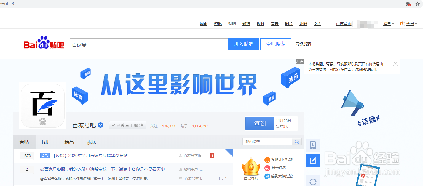This screenshot has width=423, height=186.
Task: Bookmark this page with the star icon
Action: (418, 4)
